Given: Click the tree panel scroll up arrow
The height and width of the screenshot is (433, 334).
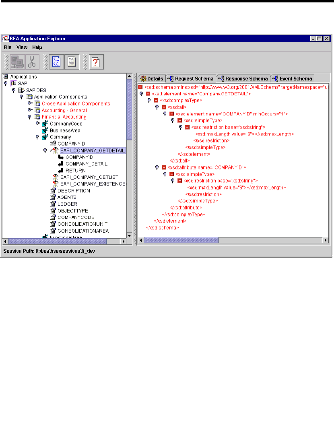Looking at the screenshot, I should (x=130, y=76).
